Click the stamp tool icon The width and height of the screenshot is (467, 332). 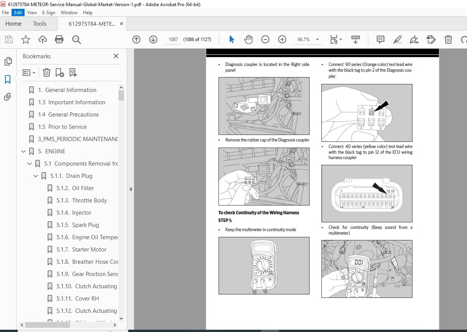[x=431, y=39]
